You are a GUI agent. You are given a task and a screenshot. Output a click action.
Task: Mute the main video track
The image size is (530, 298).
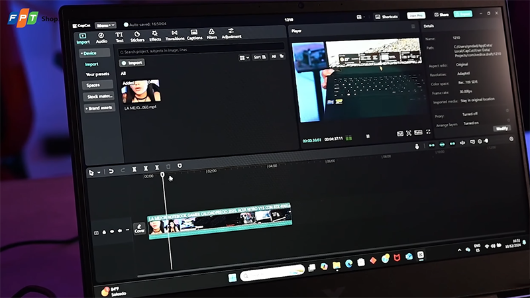[x=120, y=230]
